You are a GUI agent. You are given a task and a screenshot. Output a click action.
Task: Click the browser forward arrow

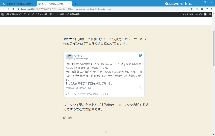pos(8,9)
